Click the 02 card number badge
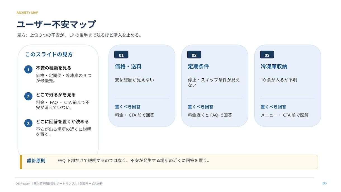 pos(194,55)
